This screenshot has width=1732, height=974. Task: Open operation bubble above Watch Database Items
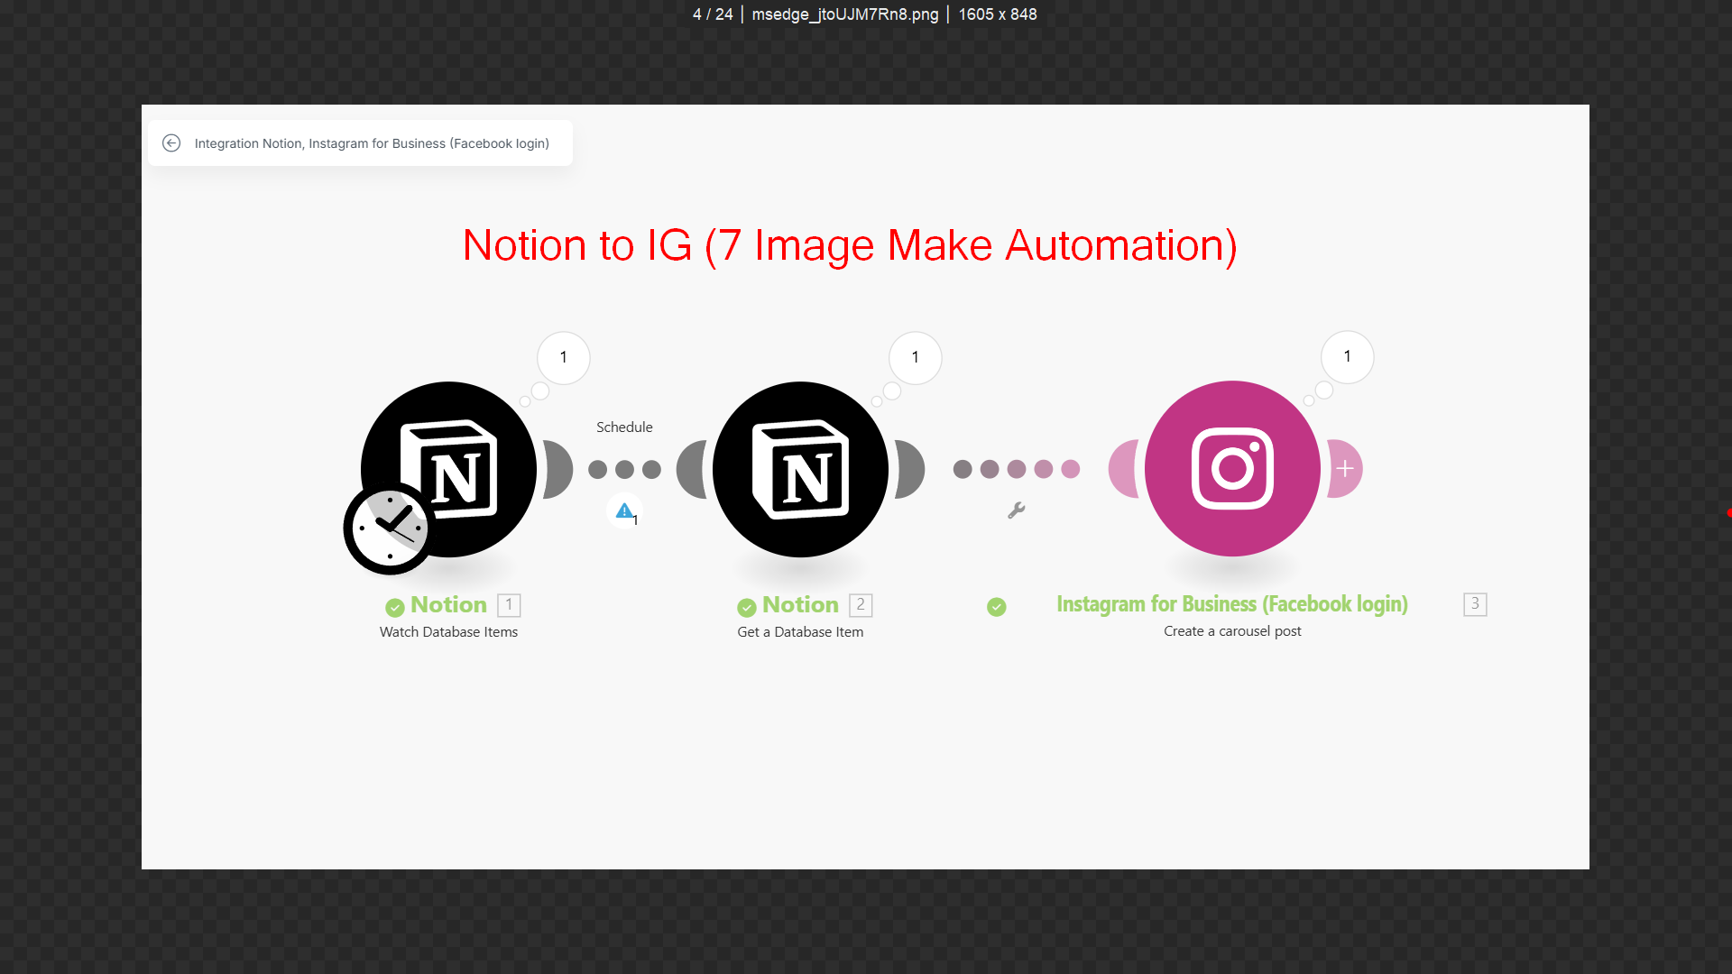click(x=564, y=358)
